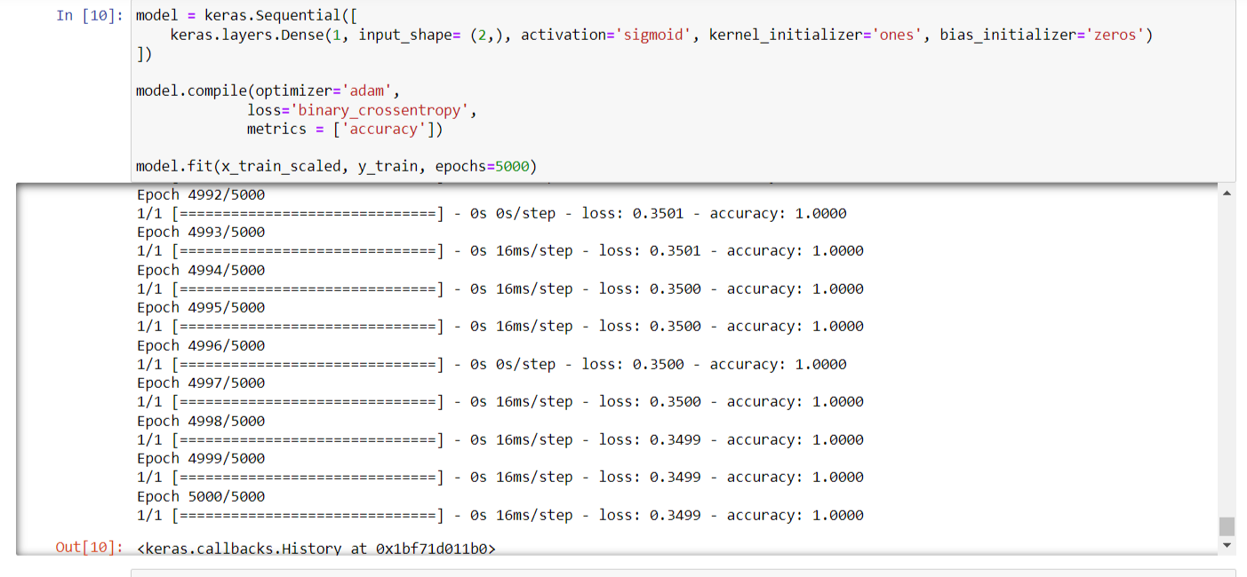Click the output scrollbar up arrow
The height and width of the screenshot is (577, 1247).
(1227, 194)
